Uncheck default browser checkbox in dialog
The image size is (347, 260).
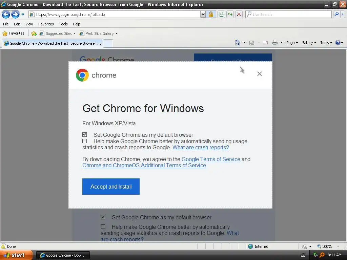coord(84,135)
